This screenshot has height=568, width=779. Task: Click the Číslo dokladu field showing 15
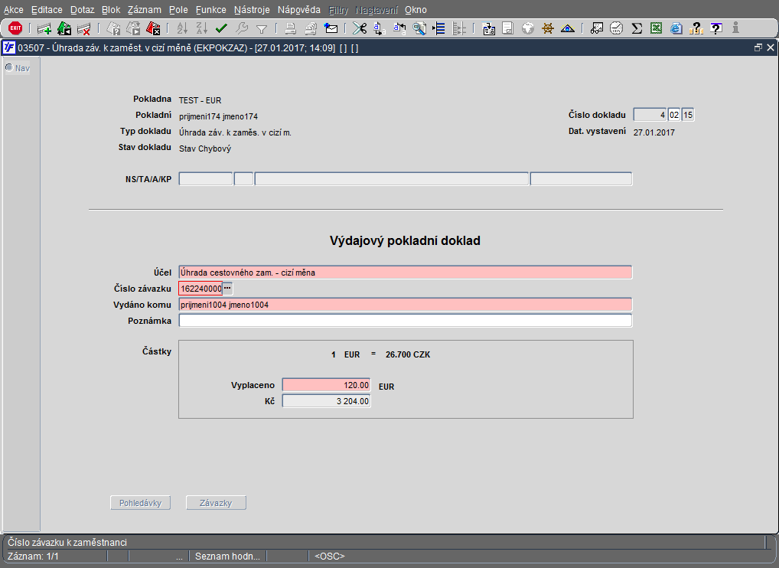pyautogui.click(x=688, y=115)
